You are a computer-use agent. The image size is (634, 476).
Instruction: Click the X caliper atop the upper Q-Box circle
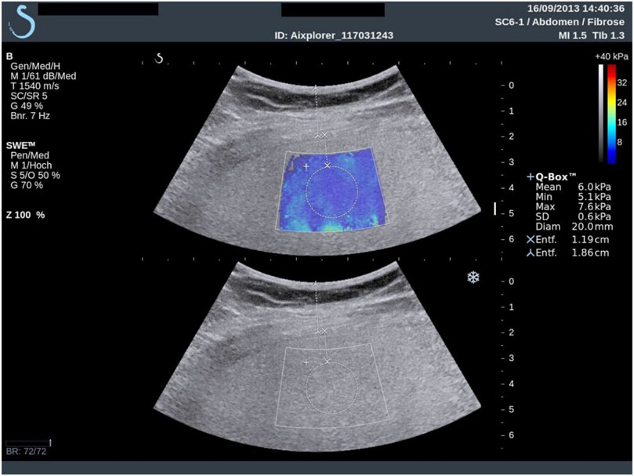click(328, 165)
